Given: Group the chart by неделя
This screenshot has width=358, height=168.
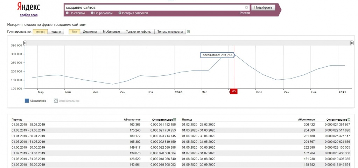Looking at the screenshot, I should point(56,32).
